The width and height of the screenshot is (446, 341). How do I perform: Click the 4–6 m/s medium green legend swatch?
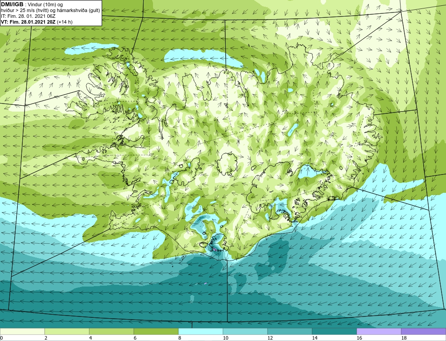111,331
